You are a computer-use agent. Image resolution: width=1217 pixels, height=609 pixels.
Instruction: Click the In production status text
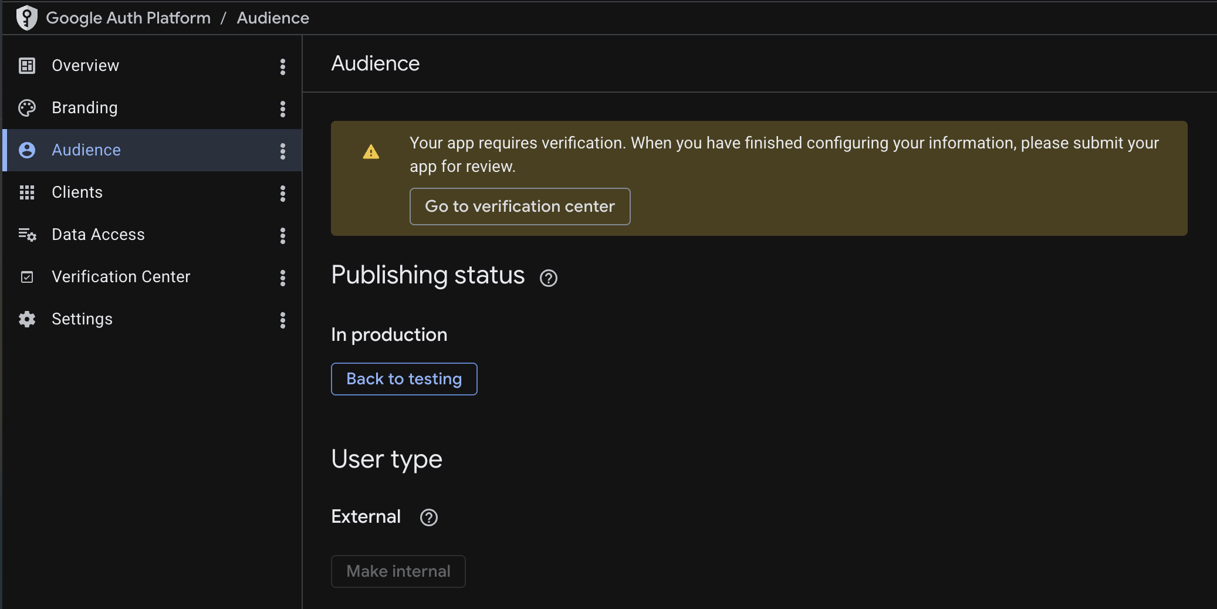389,335
